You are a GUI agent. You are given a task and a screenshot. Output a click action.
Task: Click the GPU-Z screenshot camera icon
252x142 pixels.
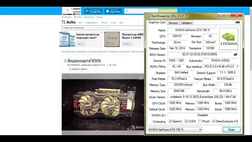[x=237, y=22]
